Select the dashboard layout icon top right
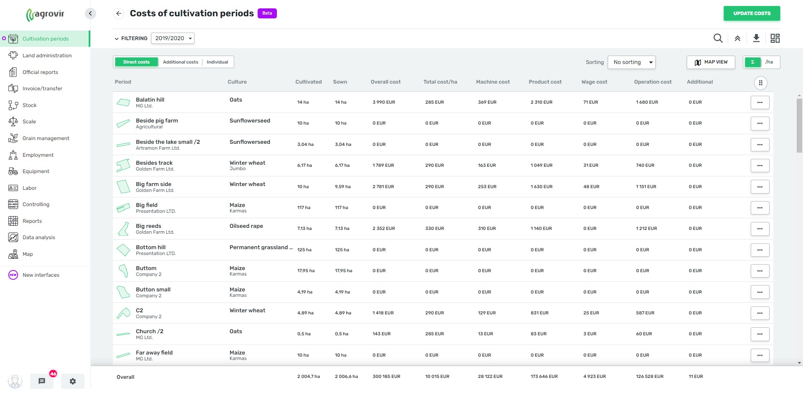 [x=775, y=38]
